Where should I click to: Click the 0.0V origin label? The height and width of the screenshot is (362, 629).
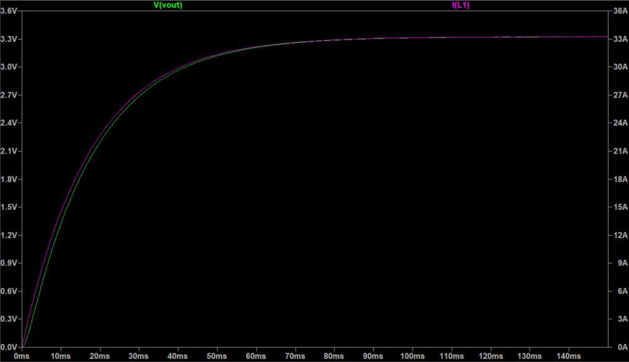pyautogui.click(x=11, y=345)
